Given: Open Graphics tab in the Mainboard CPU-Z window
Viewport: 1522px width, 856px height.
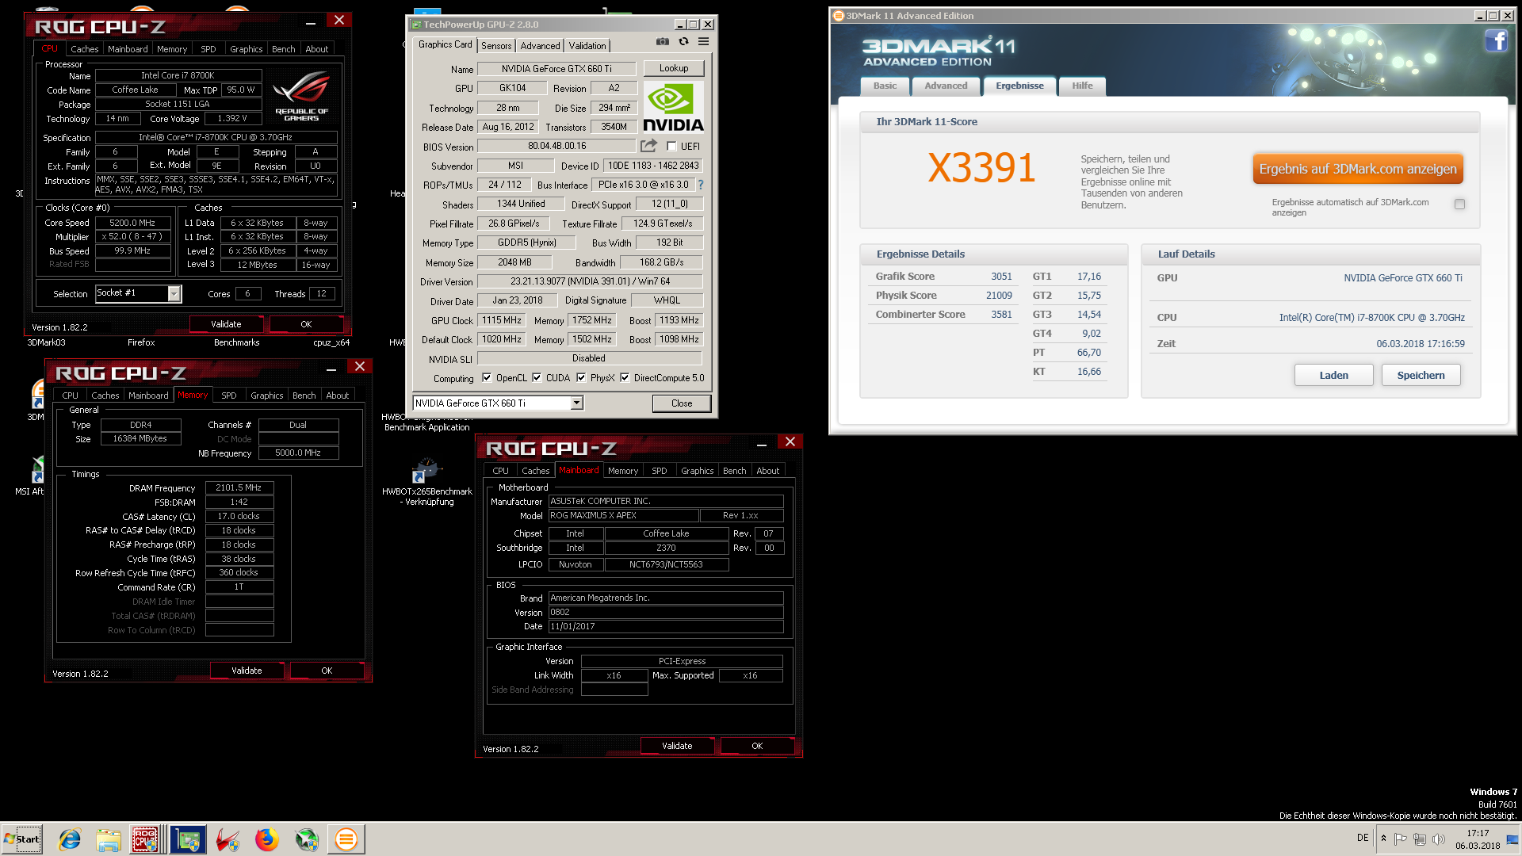Looking at the screenshot, I should pos(698,471).
